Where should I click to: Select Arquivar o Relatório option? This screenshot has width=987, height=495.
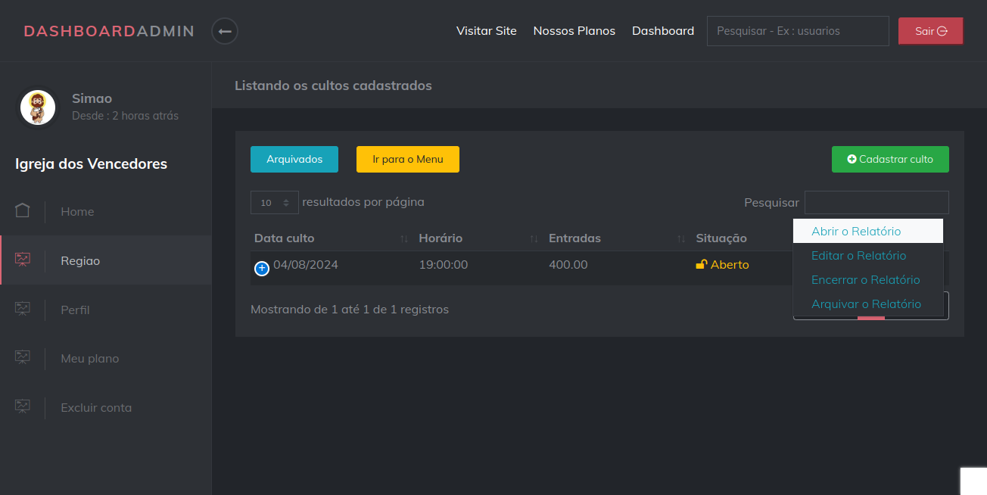click(x=866, y=304)
